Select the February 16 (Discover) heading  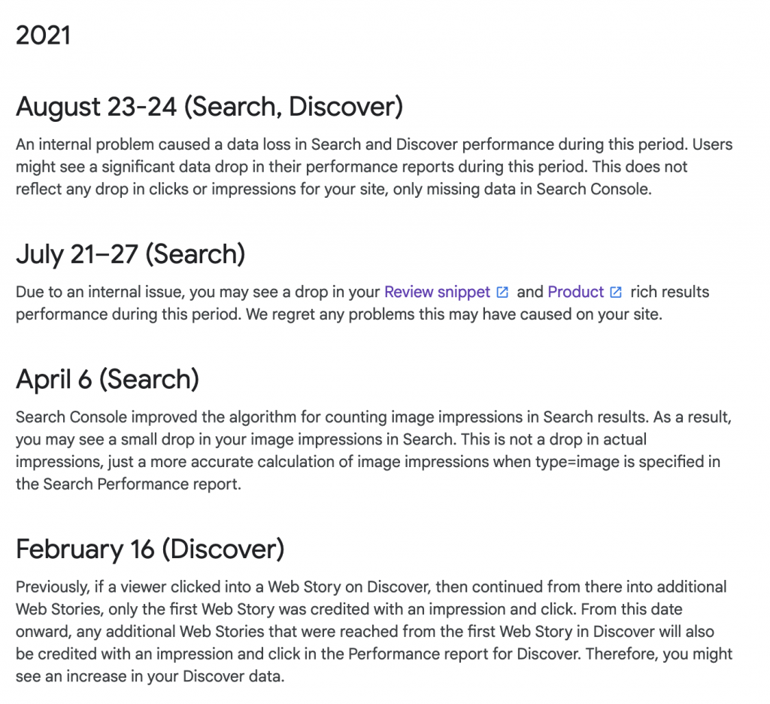(150, 549)
